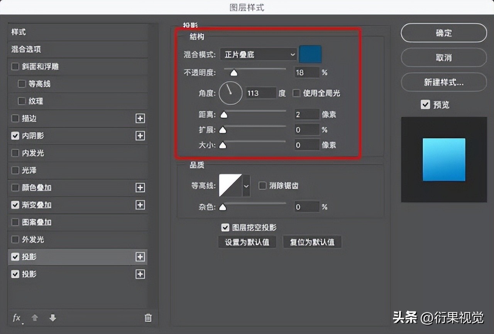Click the plus icon beside 内阴影
The height and width of the screenshot is (334, 494).
pos(140,136)
